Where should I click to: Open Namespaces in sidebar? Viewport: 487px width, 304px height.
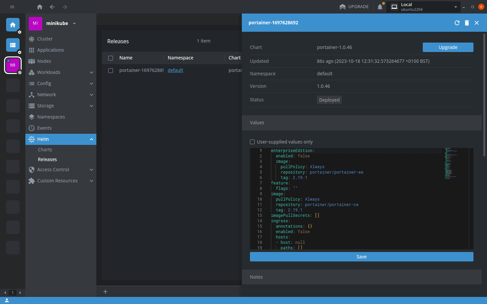61,117
